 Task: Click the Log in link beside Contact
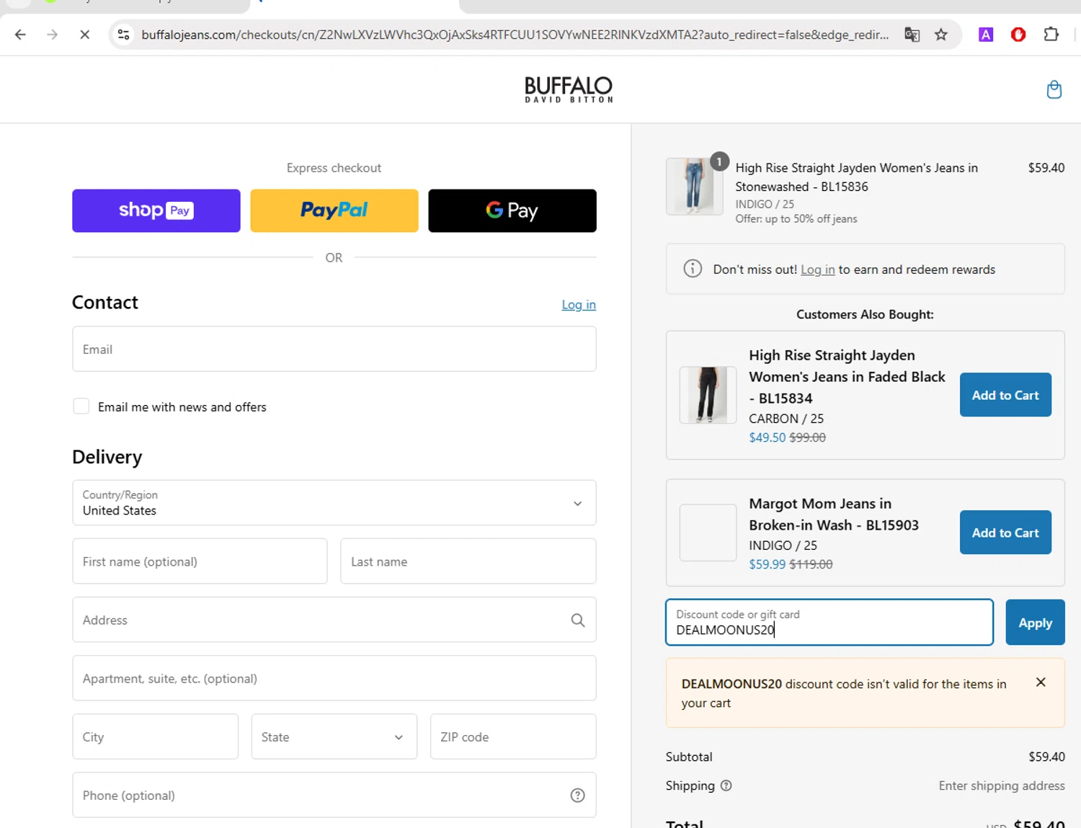tap(579, 305)
